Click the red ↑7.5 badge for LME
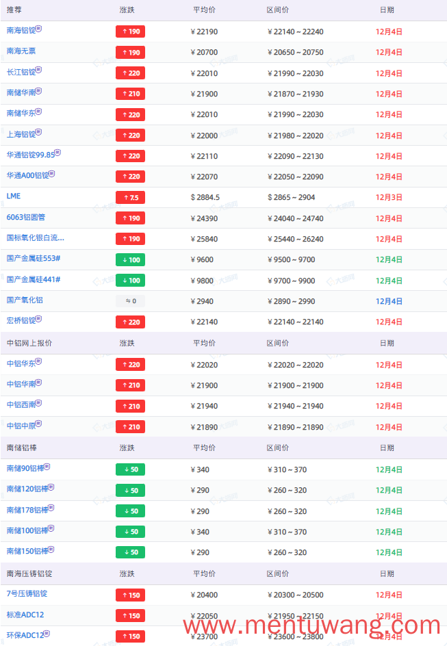This screenshot has width=447, height=646. pyautogui.click(x=131, y=198)
